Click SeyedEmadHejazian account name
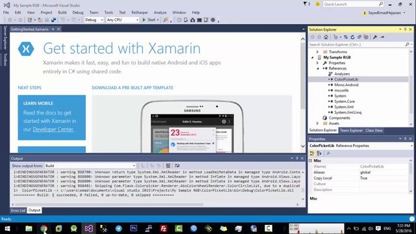This screenshot has height=234, width=416. tap(384, 13)
